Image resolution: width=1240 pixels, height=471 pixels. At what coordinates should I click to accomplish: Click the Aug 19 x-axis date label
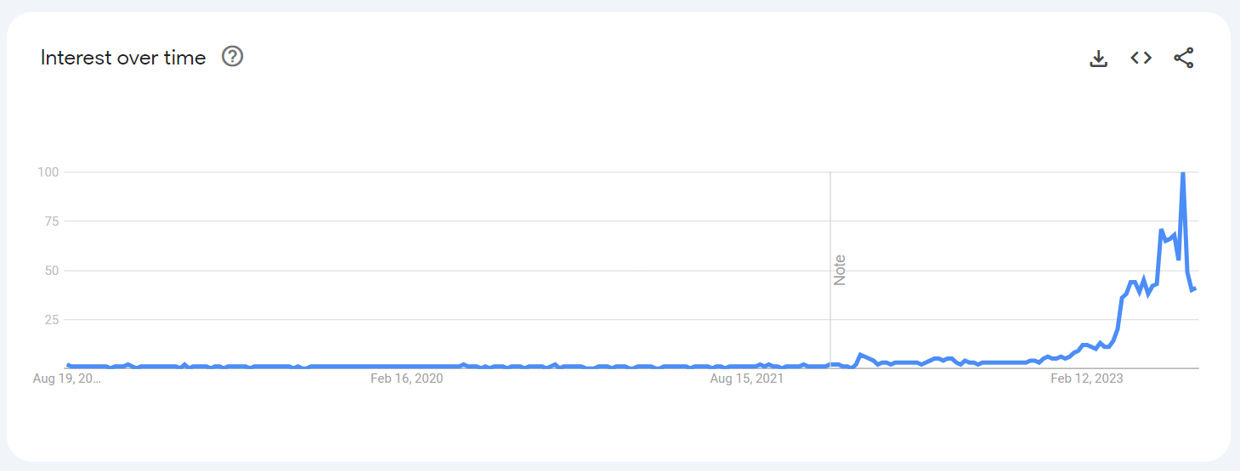click(x=66, y=379)
